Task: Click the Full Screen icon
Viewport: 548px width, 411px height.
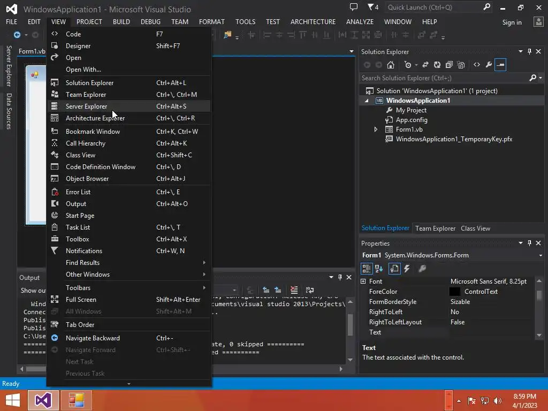Action: point(55,299)
